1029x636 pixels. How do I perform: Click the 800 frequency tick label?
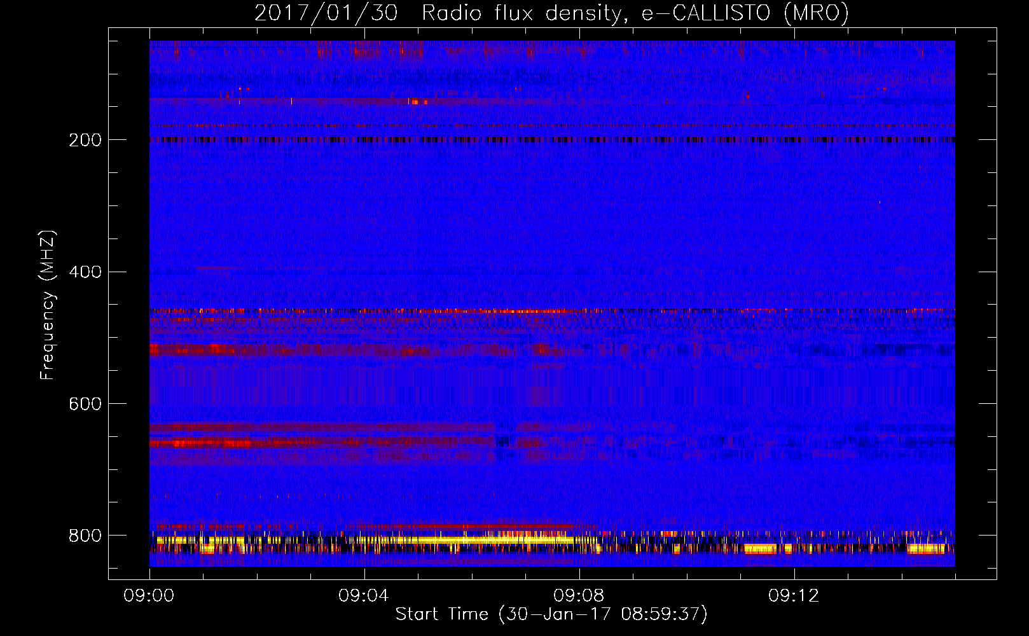click(85, 536)
